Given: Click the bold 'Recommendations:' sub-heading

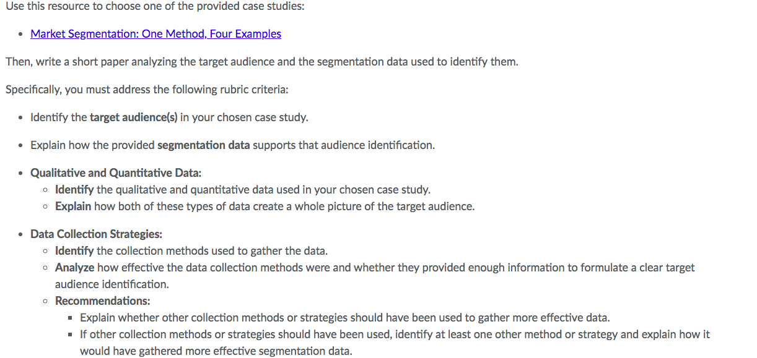Looking at the screenshot, I should [x=103, y=301].
